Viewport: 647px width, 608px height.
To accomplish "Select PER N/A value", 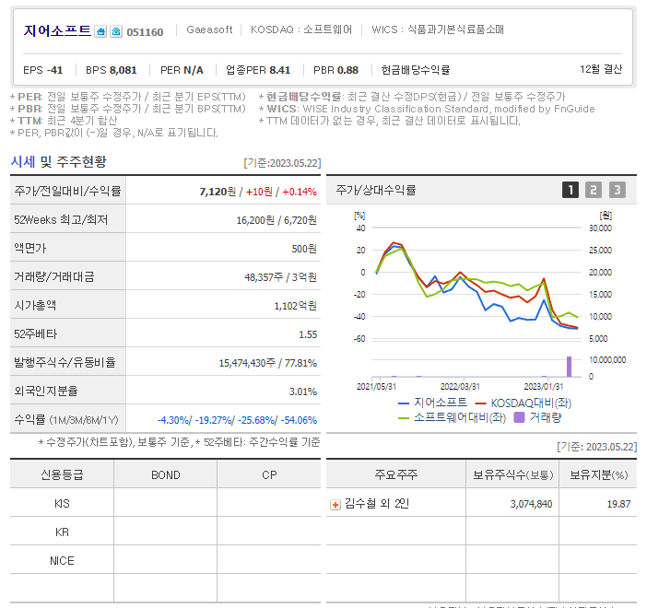I will tap(182, 70).
